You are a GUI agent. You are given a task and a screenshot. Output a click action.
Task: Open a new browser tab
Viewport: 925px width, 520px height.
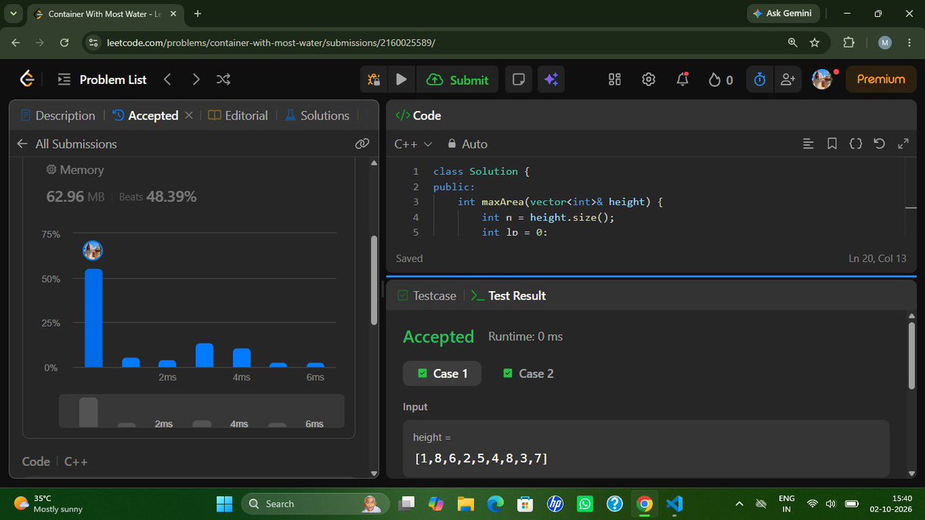coord(197,14)
